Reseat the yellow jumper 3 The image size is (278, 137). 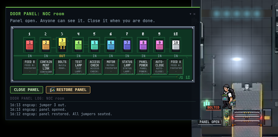62,44
